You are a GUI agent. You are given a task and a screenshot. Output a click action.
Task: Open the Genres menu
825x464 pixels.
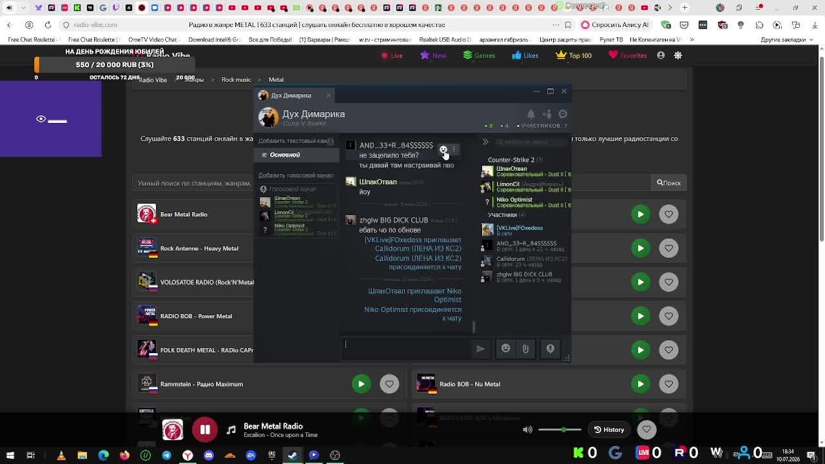[479, 55]
